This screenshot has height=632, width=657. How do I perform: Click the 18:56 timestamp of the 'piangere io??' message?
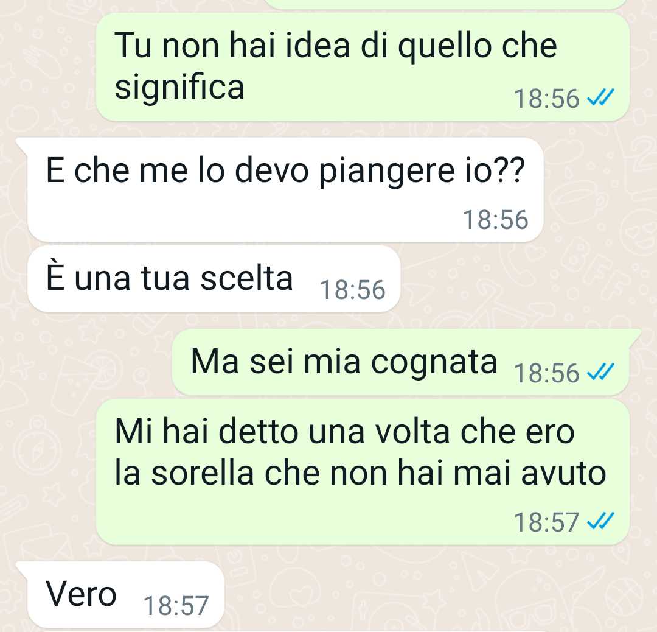pyautogui.click(x=495, y=219)
